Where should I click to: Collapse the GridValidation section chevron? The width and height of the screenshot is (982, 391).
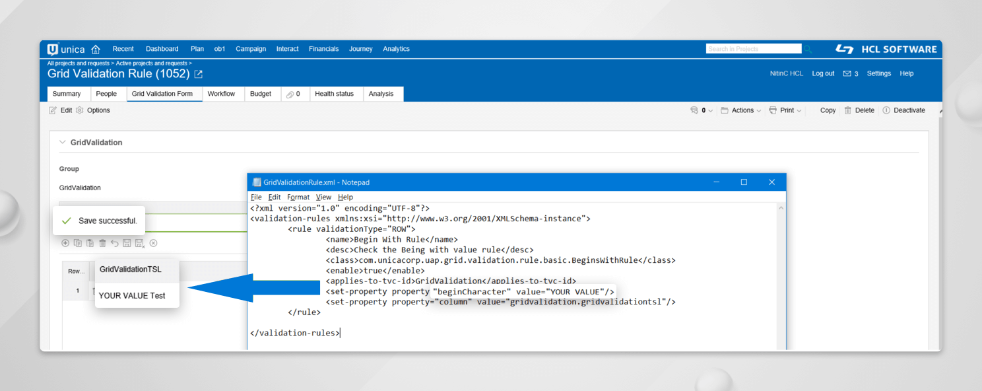tap(63, 142)
